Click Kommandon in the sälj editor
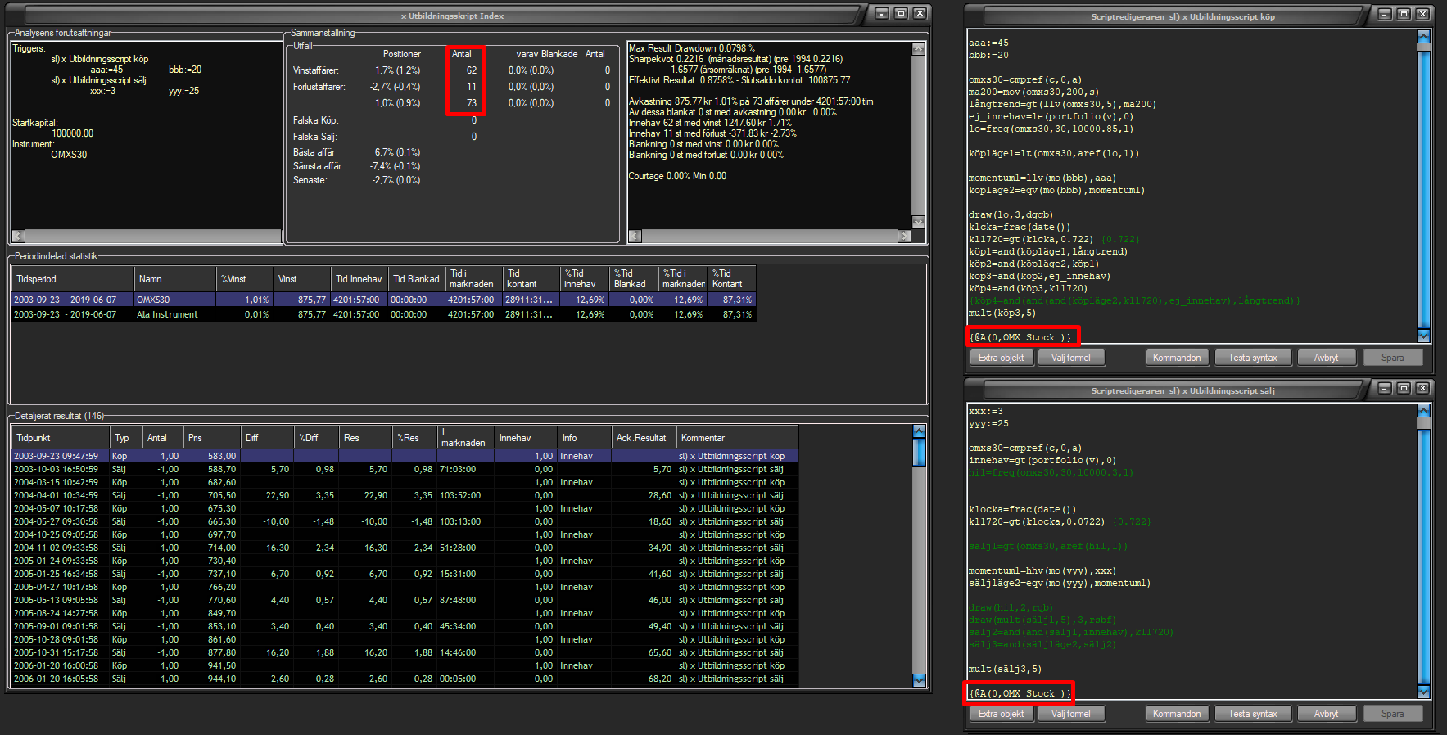Screen dimensions: 1447x735 tap(1177, 714)
